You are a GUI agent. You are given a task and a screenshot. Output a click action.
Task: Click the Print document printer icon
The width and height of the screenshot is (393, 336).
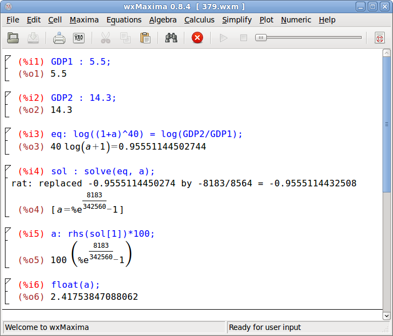pos(59,38)
